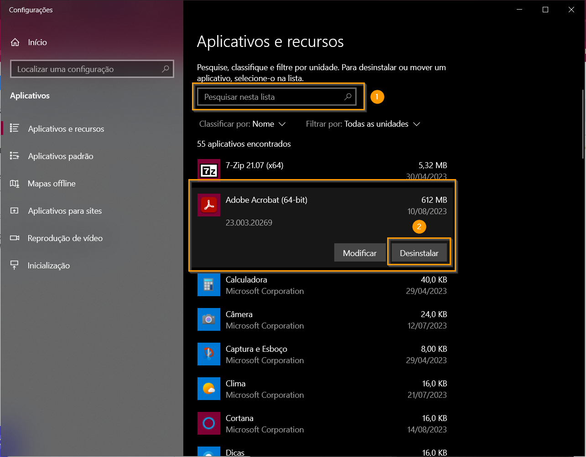Click the Clima weather app icon
The image size is (586, 457).
click(209, 389)
